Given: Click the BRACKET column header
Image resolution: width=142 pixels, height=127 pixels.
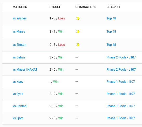Looking at the screenshot, I should click(x=113, y=7).
